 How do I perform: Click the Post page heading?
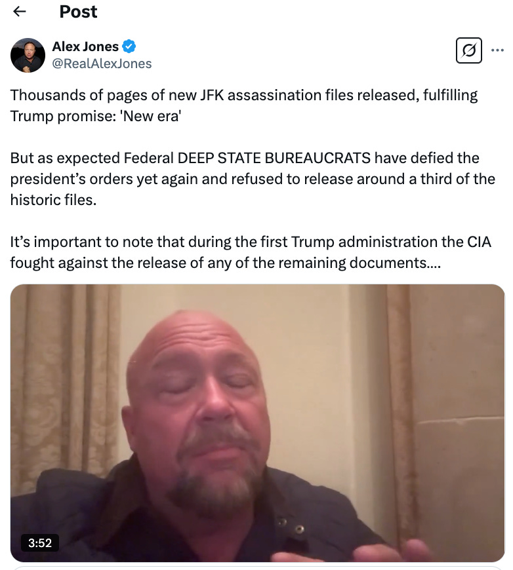point(78,12)
